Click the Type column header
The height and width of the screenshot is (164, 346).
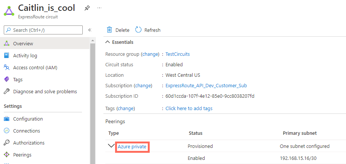coord(114,133)
